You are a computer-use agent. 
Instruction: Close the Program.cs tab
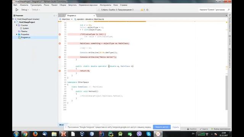pos(94,16)
